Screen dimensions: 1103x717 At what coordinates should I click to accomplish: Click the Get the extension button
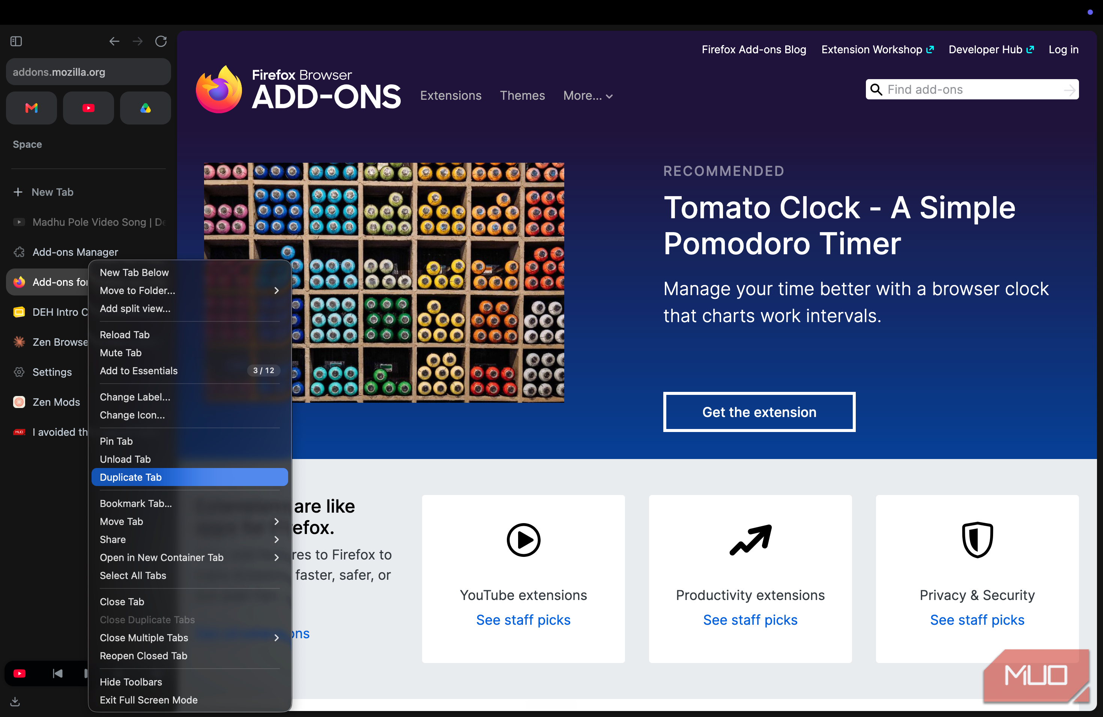[759, 412]
